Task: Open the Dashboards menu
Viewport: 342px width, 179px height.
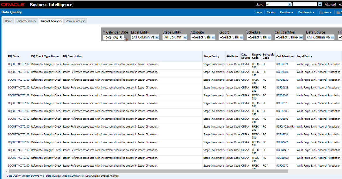Action: [x=306, y=12]
